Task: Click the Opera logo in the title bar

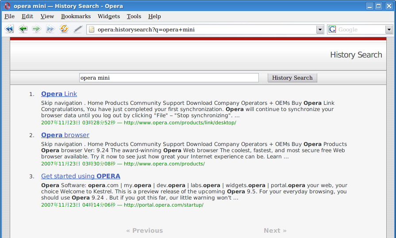Action: [7, 6]
